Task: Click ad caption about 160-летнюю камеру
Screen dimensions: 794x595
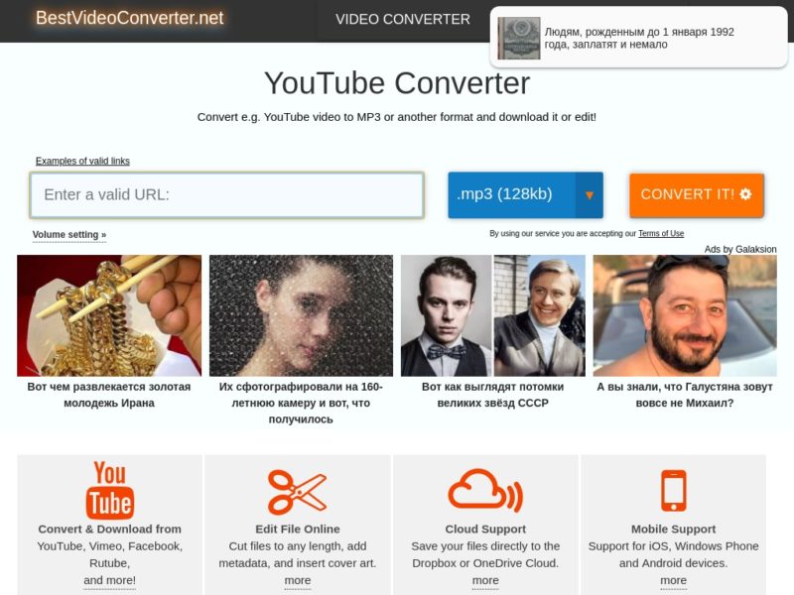Action: (301, 403)
